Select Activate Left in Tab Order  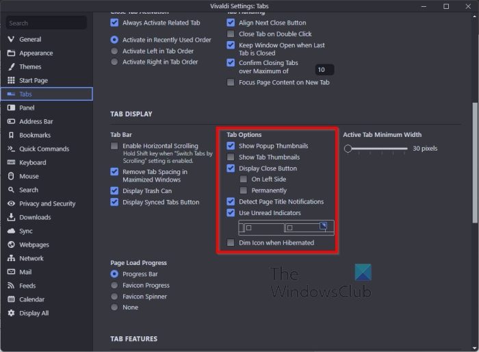(x=114, y=51)
